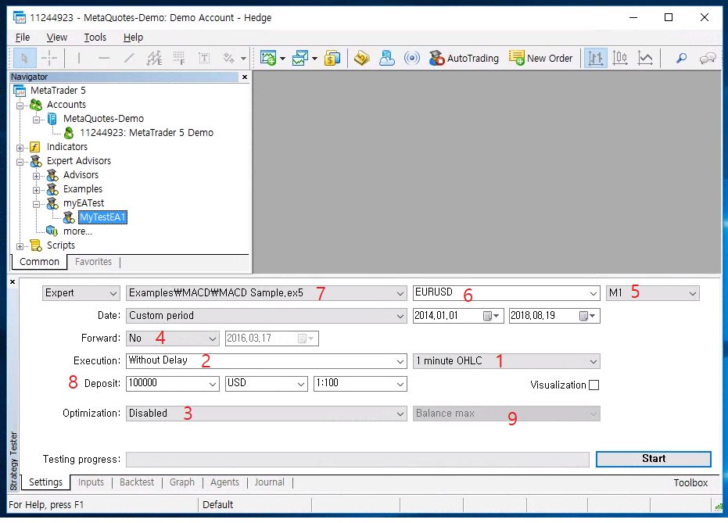The width and height of the screenshot is (728, 523).
Task: Open a new chart window icon
Action: coord(268,59)
